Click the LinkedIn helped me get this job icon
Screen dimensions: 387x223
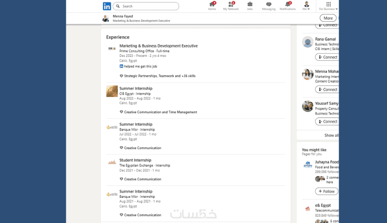click(x=121, y=66)
